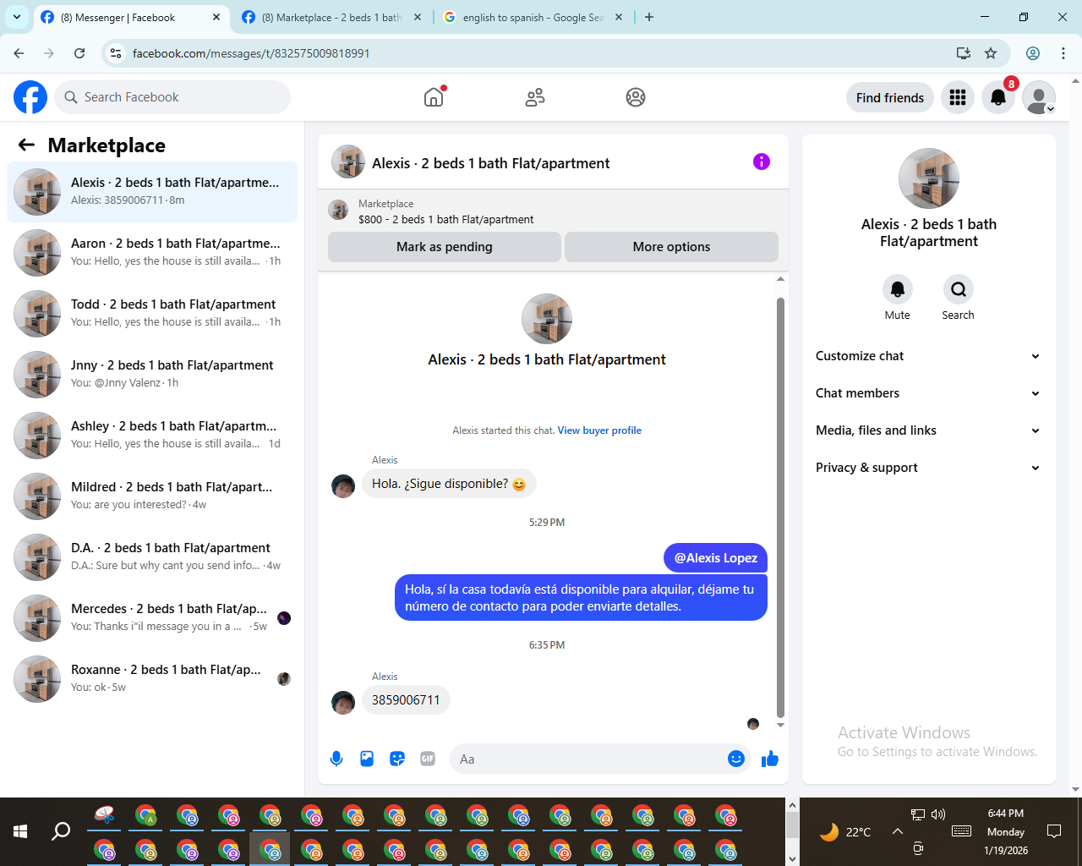Send a thumbs-up like
Viewport: 1082px width, 866px height.
click(x=769, y=759)
